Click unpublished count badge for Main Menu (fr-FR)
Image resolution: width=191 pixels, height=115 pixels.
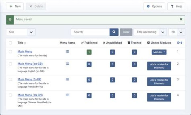tap(112, 80)
